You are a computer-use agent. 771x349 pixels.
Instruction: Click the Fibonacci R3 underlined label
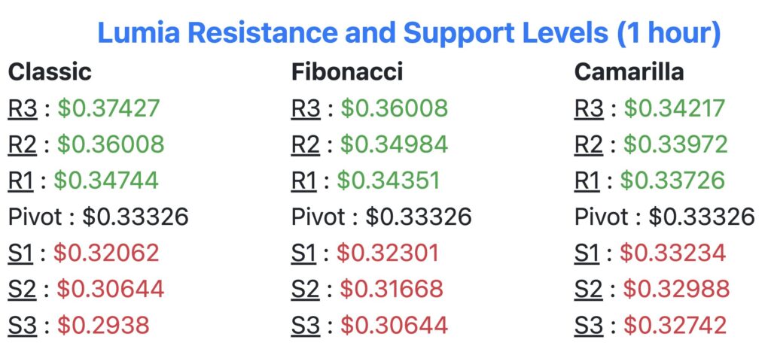tap(306, 108)
